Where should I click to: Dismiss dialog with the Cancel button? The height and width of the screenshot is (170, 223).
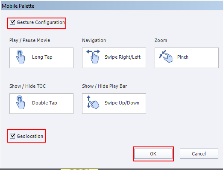199,154
